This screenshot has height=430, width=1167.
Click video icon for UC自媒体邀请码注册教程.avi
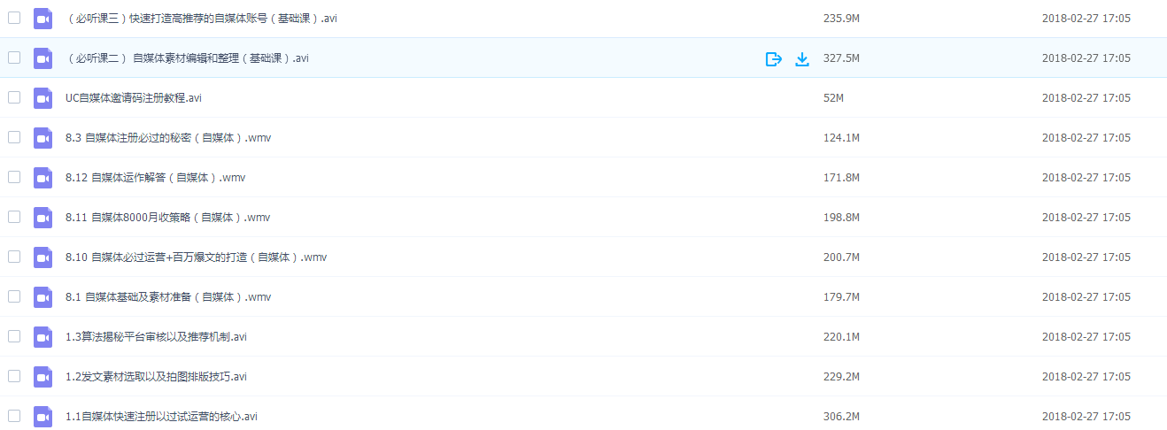point(43,98)
